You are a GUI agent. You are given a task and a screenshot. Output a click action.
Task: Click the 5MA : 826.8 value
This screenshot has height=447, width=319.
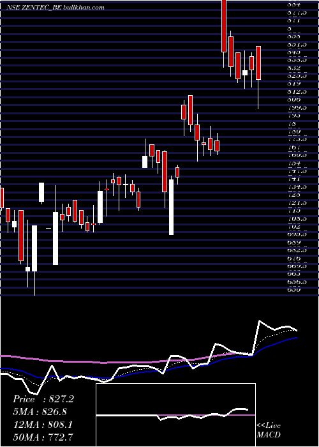point(40,412)
